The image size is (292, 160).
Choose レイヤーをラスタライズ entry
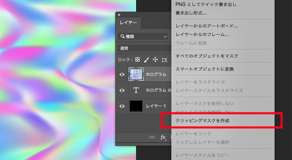(200, 82)
